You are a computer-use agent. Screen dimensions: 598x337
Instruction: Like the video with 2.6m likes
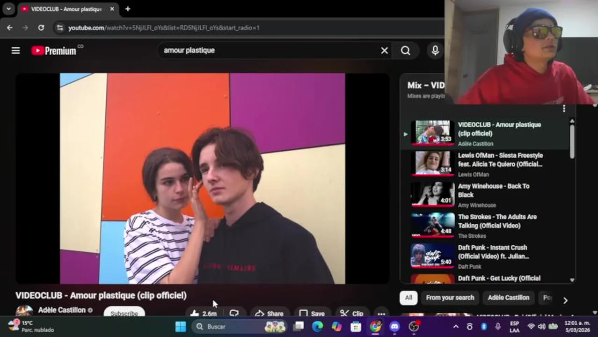pyautogui.click(x=204, y=313)
